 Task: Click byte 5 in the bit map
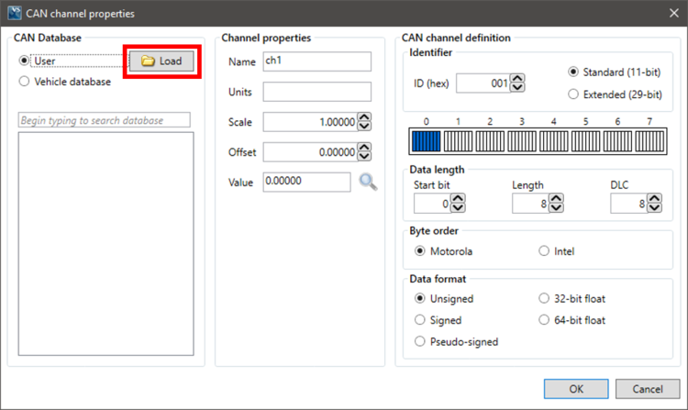click(586, 141)
